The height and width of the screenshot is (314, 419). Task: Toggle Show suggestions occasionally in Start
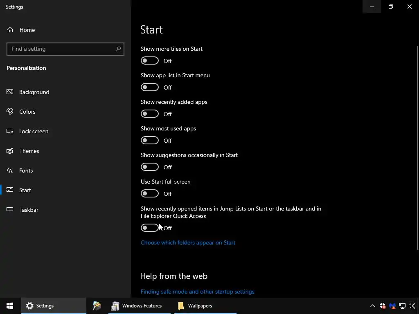click(x=150, y=167)
